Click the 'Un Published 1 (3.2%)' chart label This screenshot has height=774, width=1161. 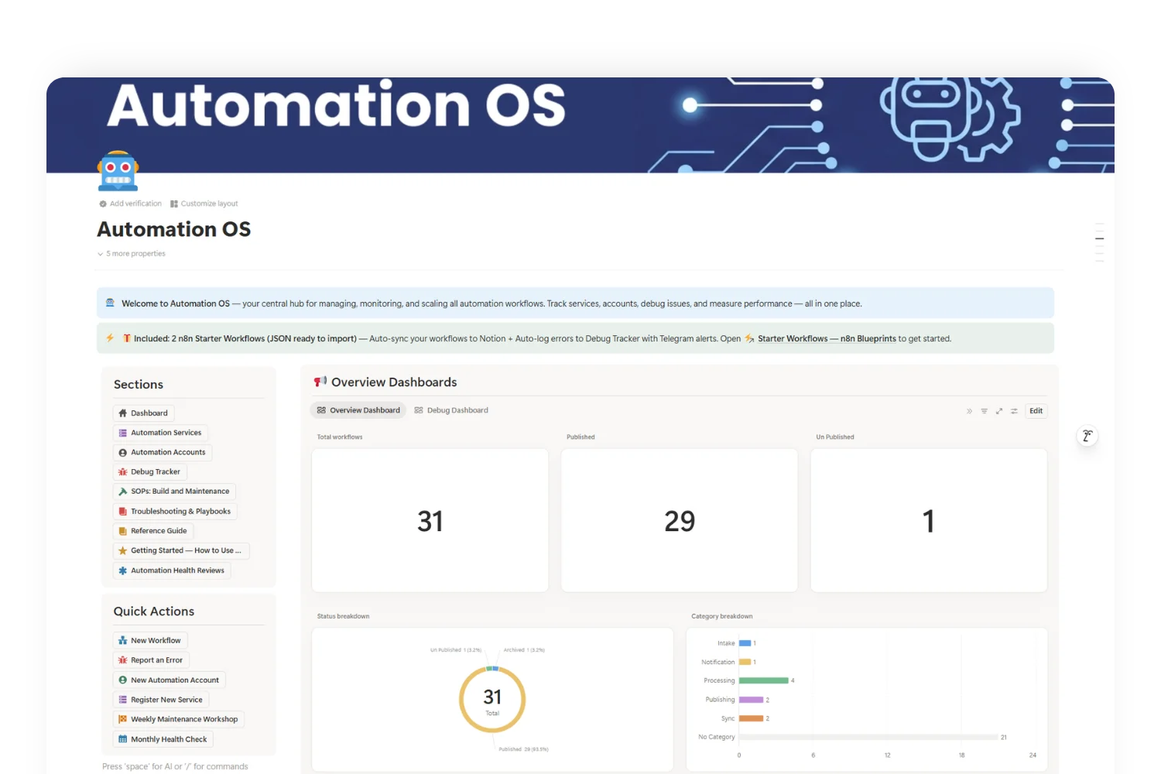pyautogui.click(x=456, y=650)
